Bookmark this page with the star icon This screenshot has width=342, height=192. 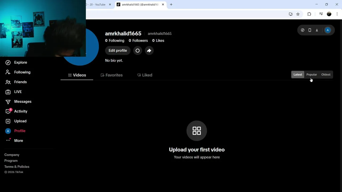point(298,14)
